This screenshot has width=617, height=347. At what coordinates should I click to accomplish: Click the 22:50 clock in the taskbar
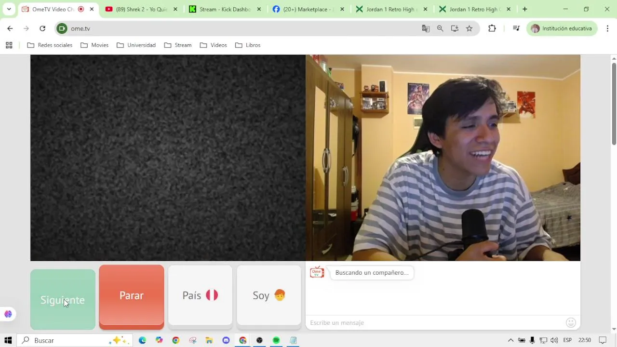point(585,340)
